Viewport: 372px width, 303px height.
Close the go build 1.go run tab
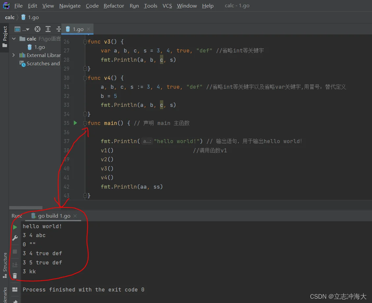tap(75, 216)
